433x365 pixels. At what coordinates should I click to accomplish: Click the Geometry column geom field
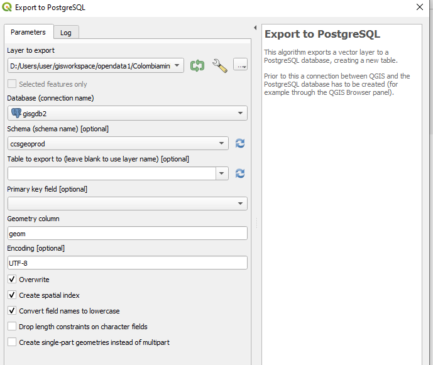[x=127, y=234]
